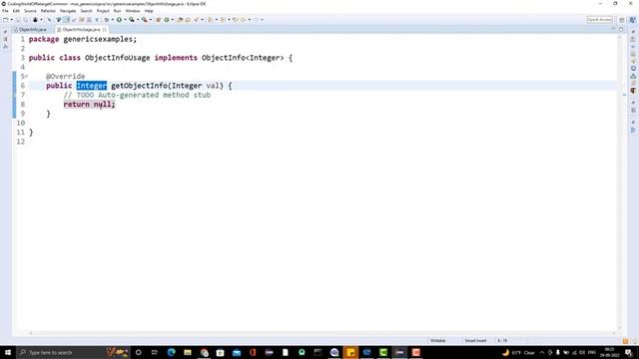
Task: Click the 'package genericsexamples;' line
Action: [83, 39]
